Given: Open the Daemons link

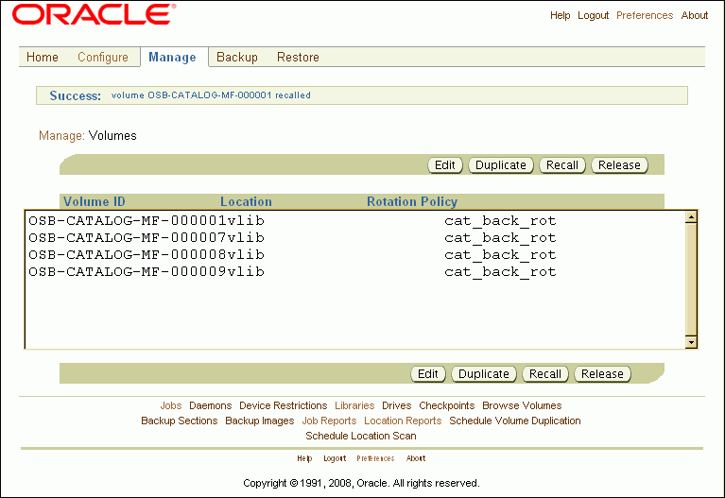Looking at the screenshot, I should (x=211, y=405).
